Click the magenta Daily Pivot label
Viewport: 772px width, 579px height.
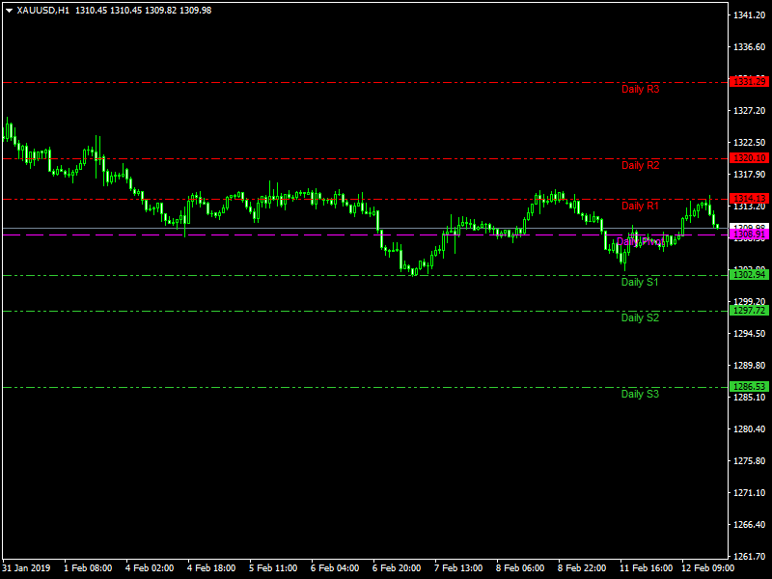(x=637, y=240)
